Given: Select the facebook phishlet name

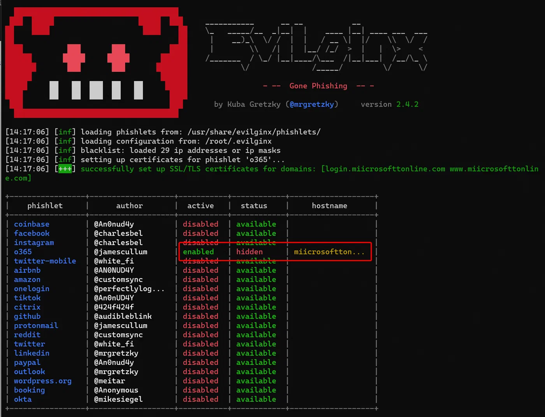Looking at the screenshot, I should point(32,233).
